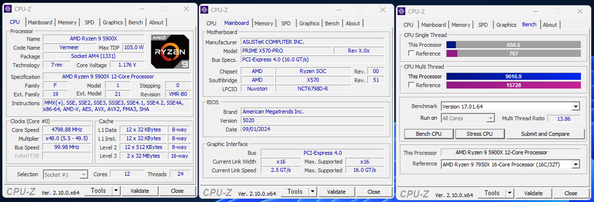The image size is (594, 202).
Task: Click the Tools button in the right window
Action: (491, 193)
